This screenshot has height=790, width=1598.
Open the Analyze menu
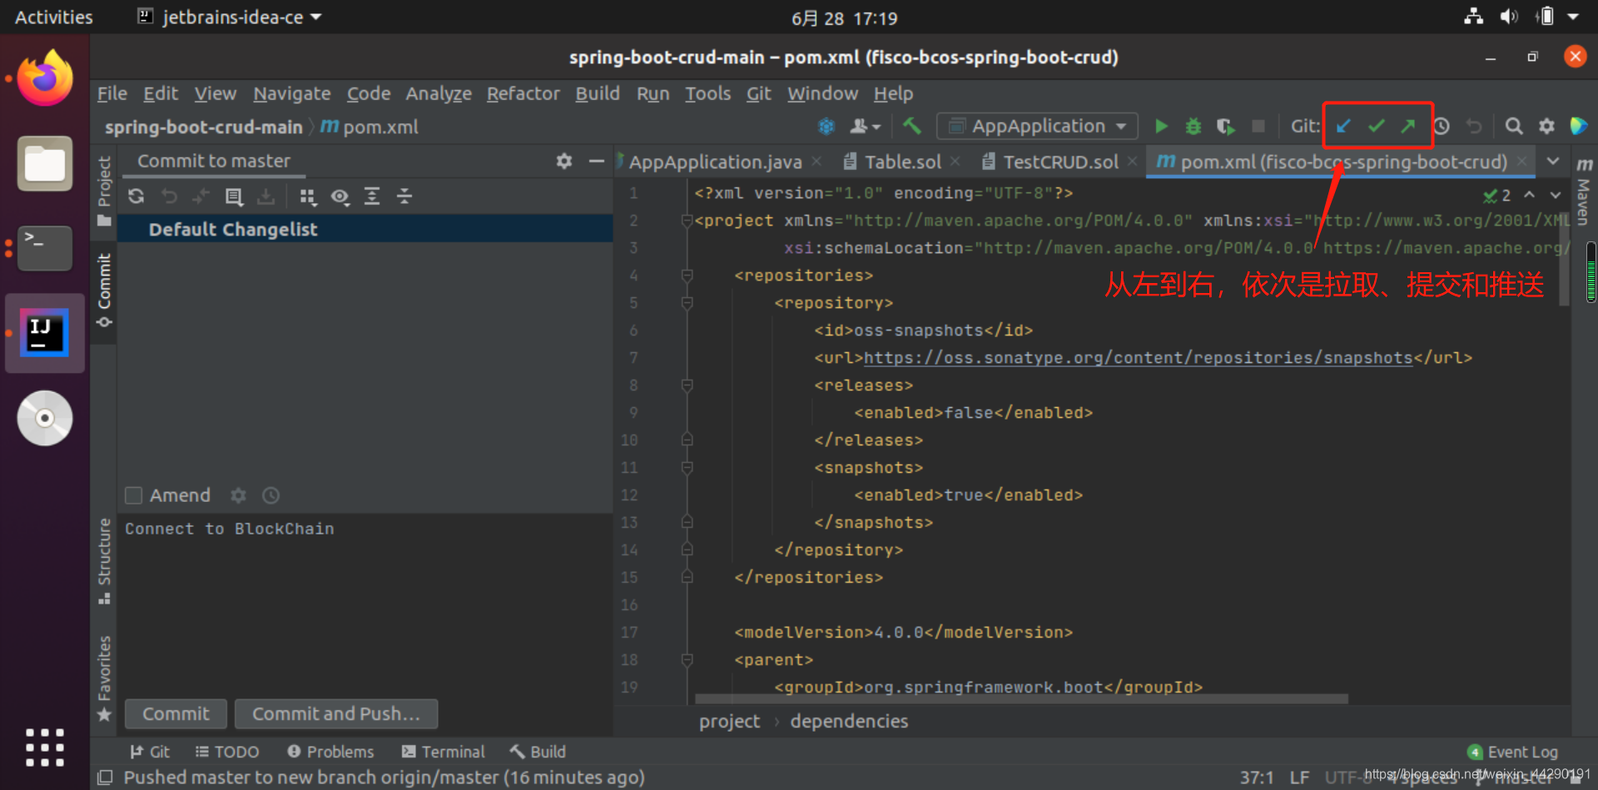point(439,93)
